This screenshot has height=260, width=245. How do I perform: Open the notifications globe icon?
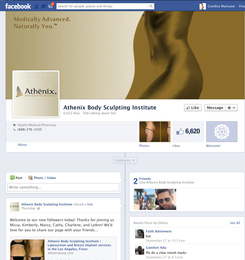[50, 6]
